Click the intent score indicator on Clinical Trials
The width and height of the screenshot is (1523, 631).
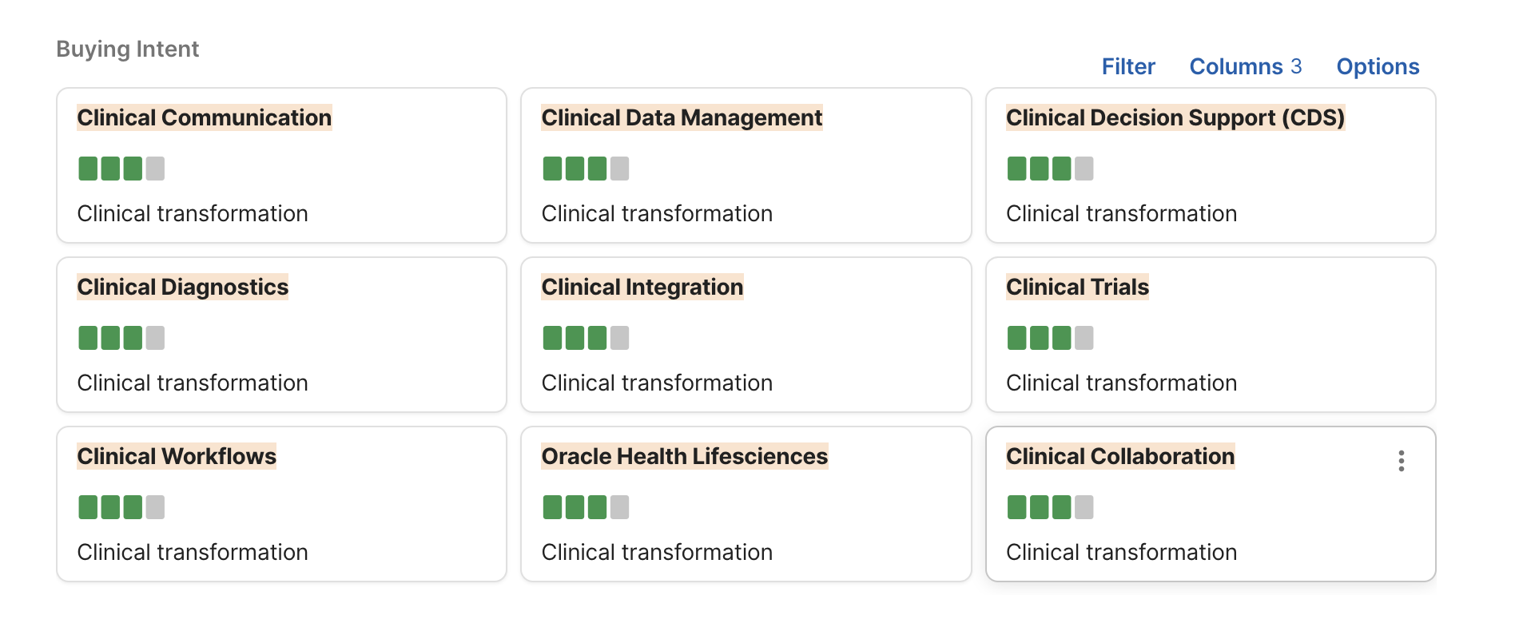click(x=1050, y=338)
